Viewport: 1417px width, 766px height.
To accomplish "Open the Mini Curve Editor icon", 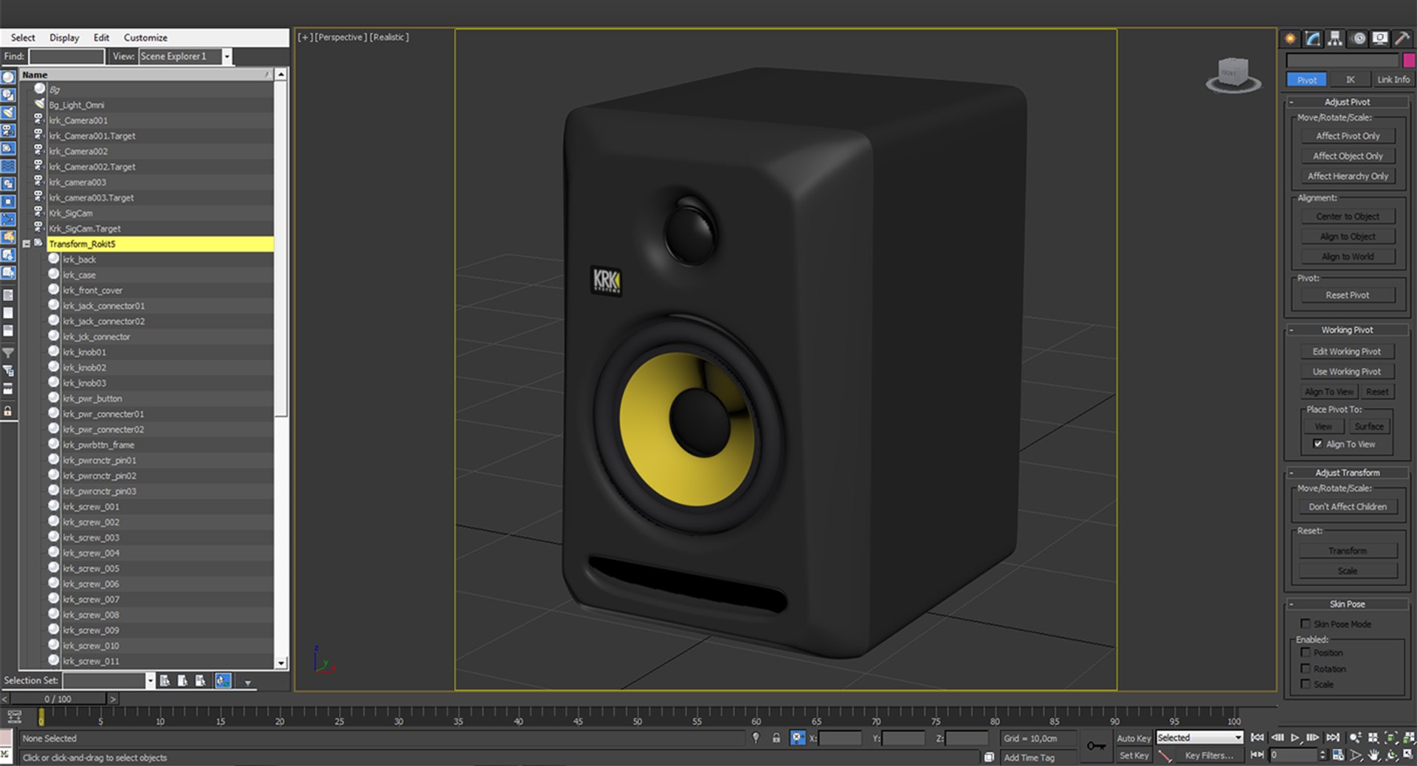I will coord(14,717).
